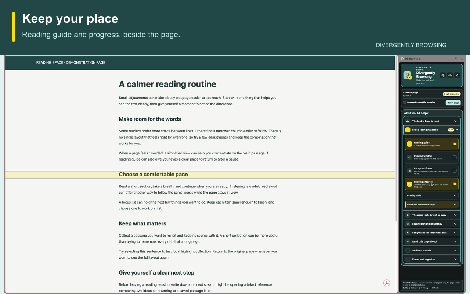This screenshot has height=294, width=470.
Task: Collapse I keep losing my place chevron
Action: (x=457, y=130)
